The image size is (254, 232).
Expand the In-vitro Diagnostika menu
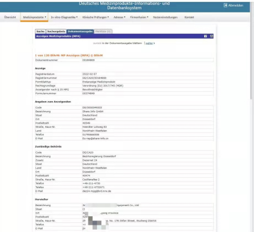[64, 17]
